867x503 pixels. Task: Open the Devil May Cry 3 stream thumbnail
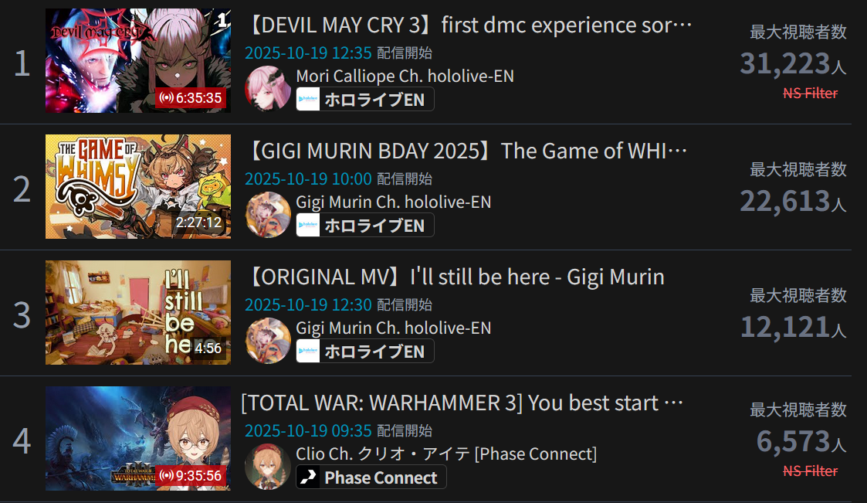click(x=137, y=60)
